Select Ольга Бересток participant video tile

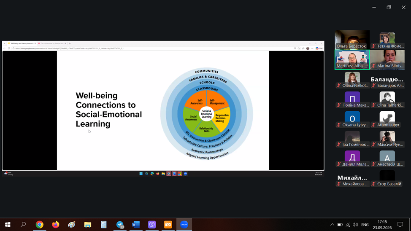(x=352, y=40)
